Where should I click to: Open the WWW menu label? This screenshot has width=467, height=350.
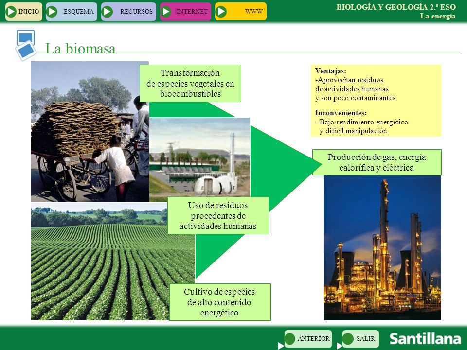[x=254, y=12]
